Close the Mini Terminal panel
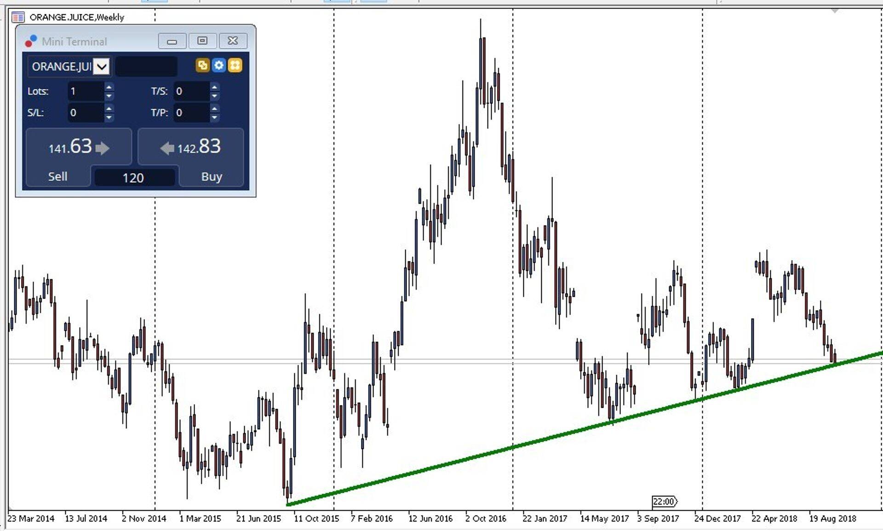 pos(233,41)
